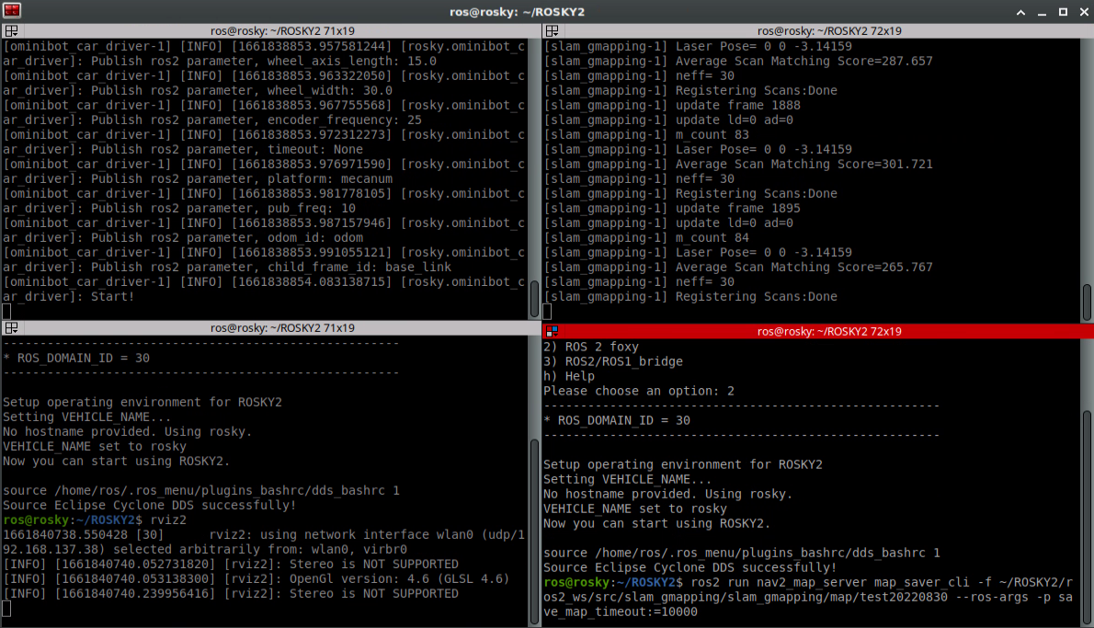Viewport: 1094px width, 628px height.
Task: Open the group menu icon of the top-left terminal pane
Action: (11, 30)
